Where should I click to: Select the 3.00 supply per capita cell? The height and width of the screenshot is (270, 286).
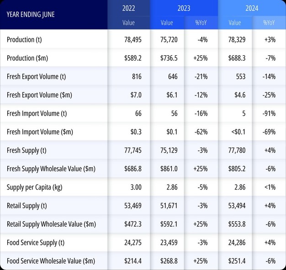click(135, 187)
